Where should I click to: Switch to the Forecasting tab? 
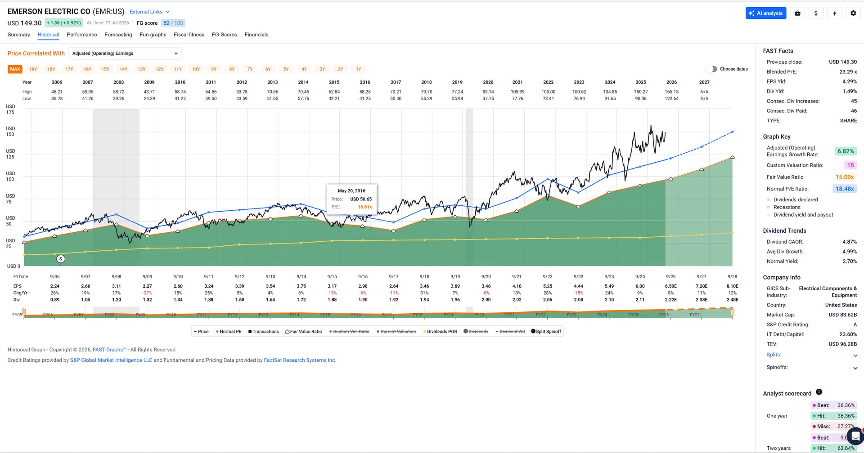pos(118,35)
